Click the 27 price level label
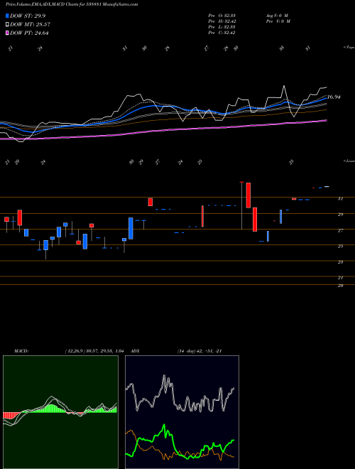 point(340,231)
